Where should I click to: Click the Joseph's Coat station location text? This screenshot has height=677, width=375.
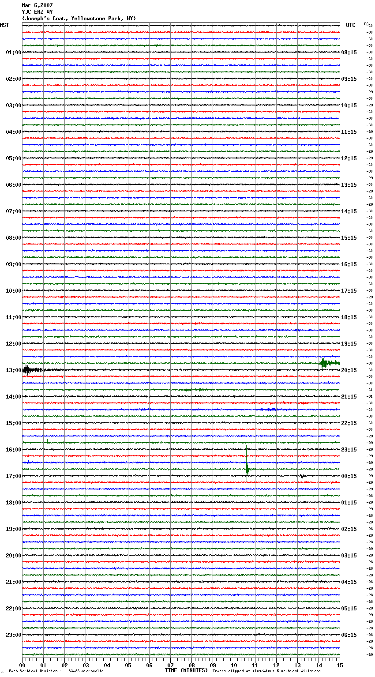[x=79, y=19]
